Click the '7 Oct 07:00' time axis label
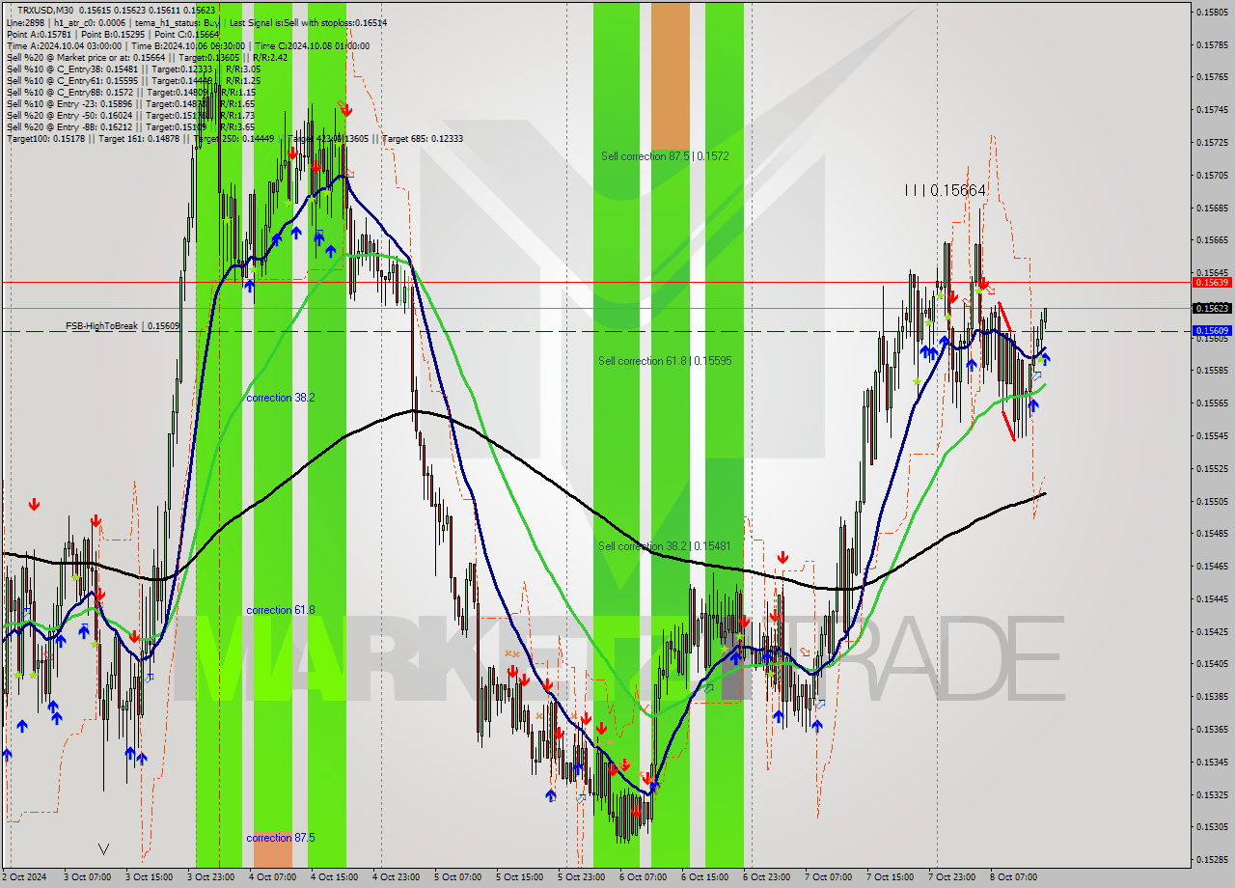The height and width of the screenshot is (888, 1235). (x=828, y=877)
